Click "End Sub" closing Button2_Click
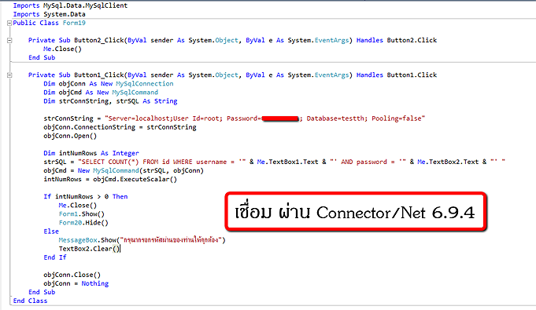The image size is (536, 310). [42, 57]
